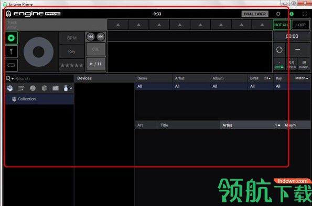Open the folder browser icon
This screenshot has width=312, height=206.
(x=56, y=88)
